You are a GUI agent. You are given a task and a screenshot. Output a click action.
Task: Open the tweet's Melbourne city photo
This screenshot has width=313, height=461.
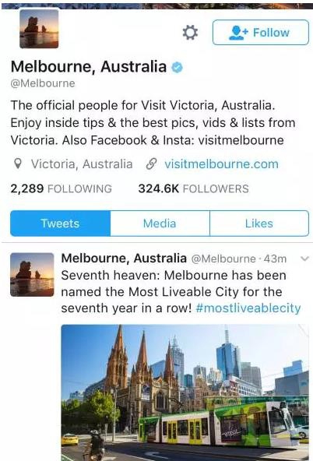tap(185, 392)
